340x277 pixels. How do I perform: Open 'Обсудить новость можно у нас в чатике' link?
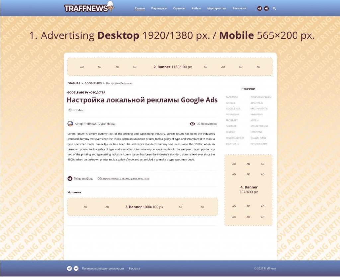[124, 179]
